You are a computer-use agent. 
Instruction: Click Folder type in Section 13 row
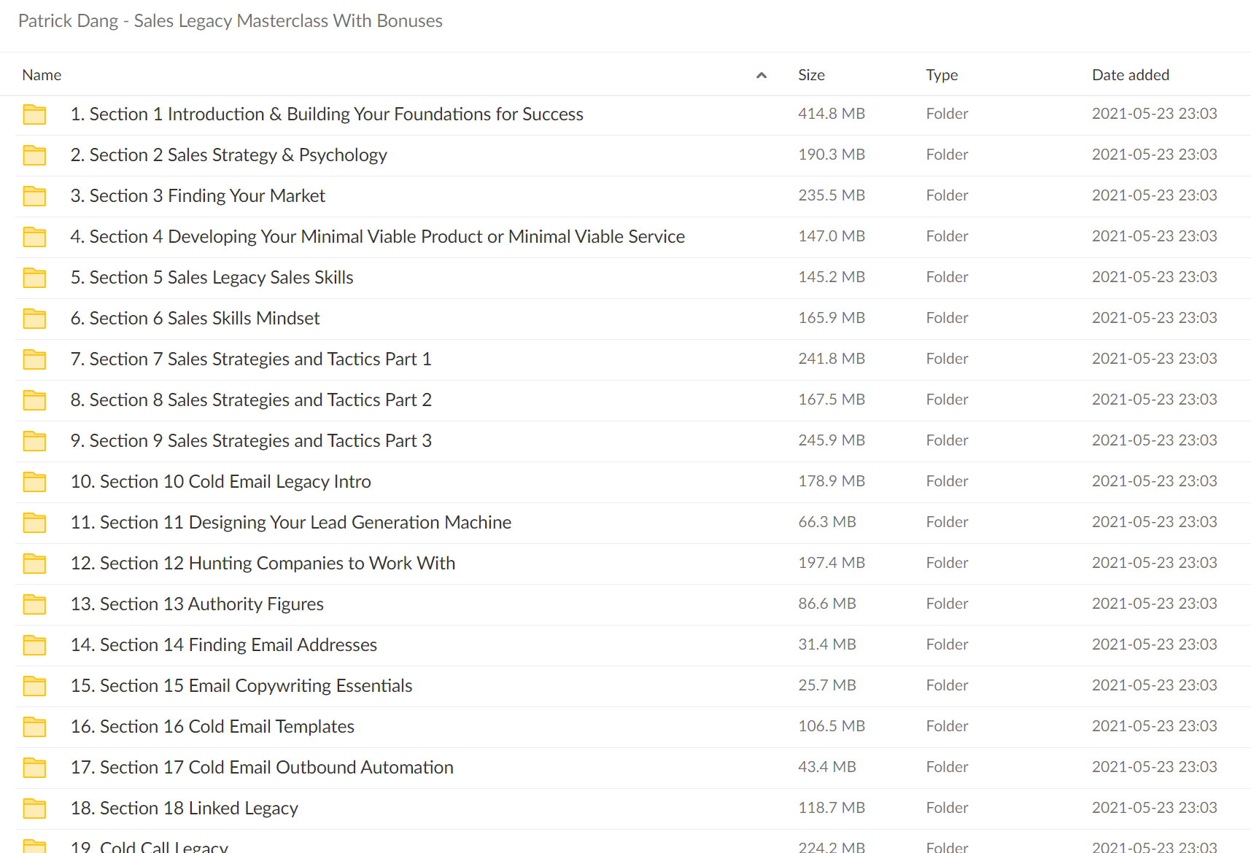point(947,604)
